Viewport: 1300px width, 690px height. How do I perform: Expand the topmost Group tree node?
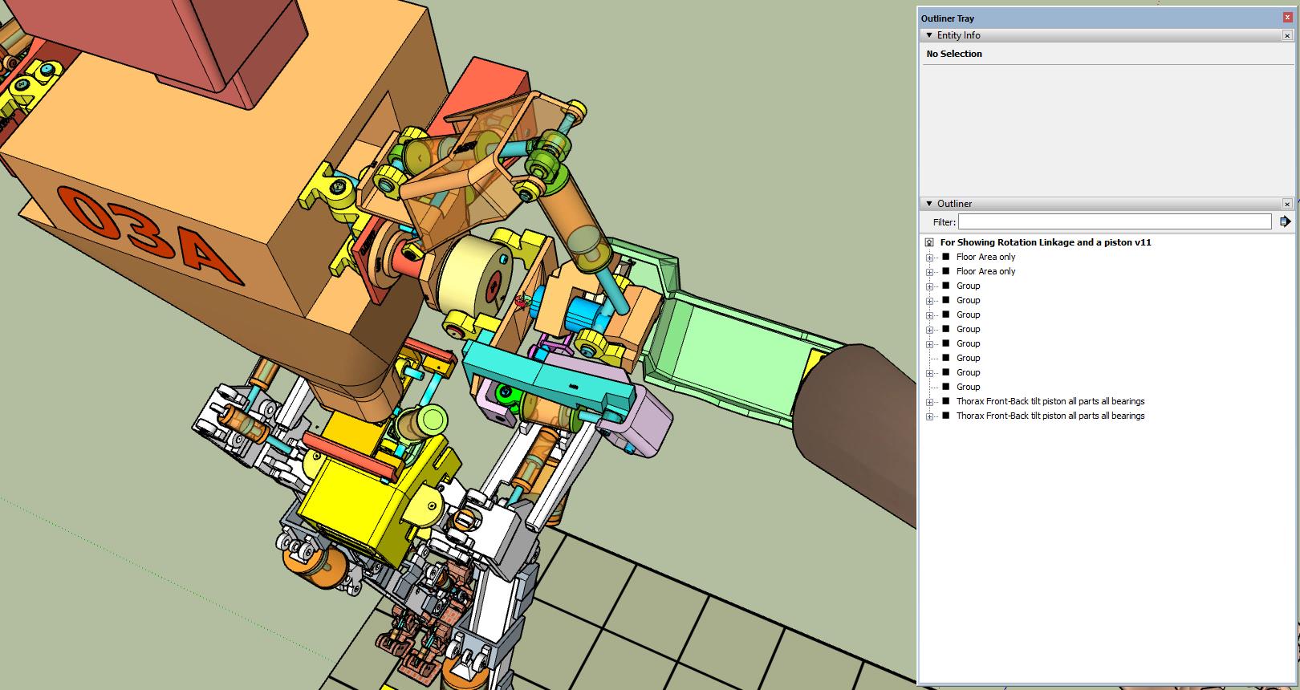point(929,286)
